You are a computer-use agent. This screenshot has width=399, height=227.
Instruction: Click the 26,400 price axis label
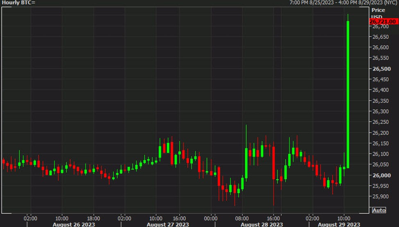pyautogui.click(x=381, y=90)
